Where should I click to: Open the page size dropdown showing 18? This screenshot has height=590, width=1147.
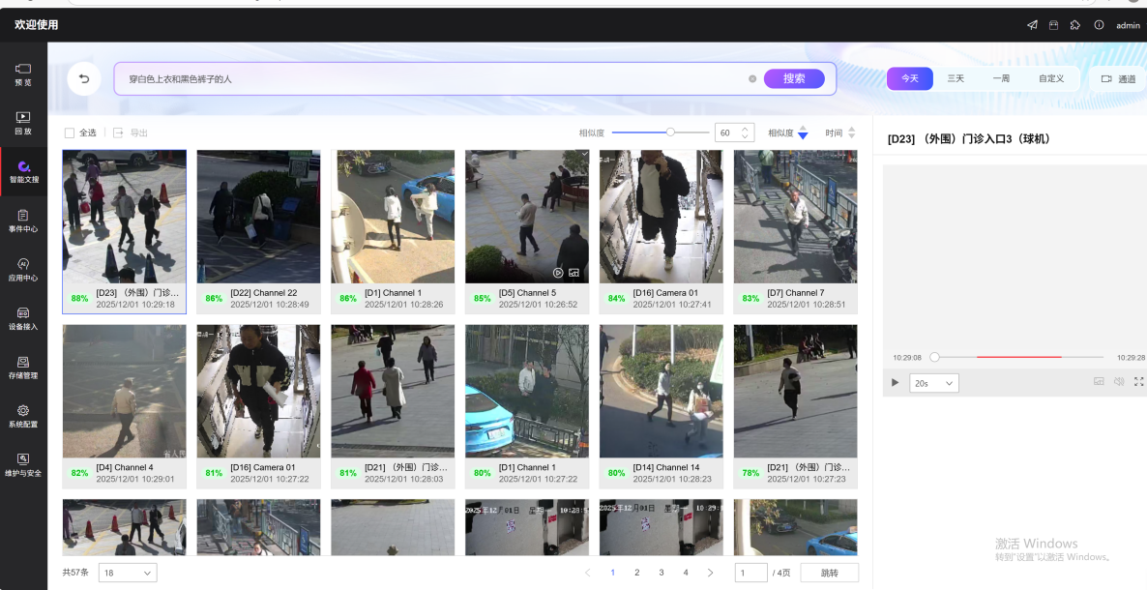127,573
